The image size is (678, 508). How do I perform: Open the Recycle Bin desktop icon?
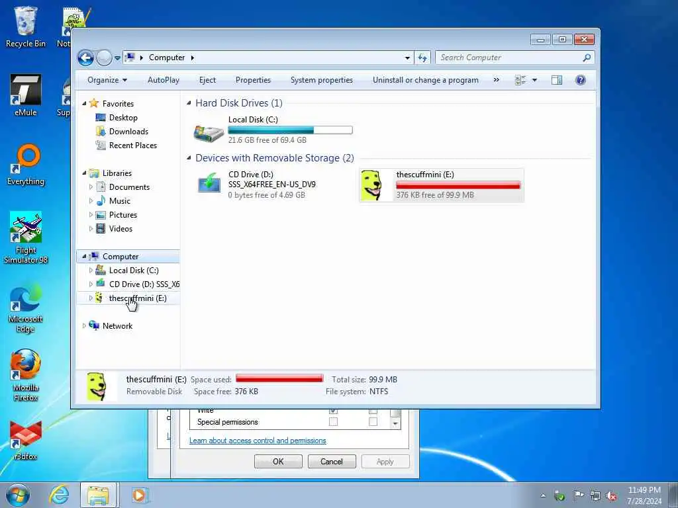click(26, 27)
